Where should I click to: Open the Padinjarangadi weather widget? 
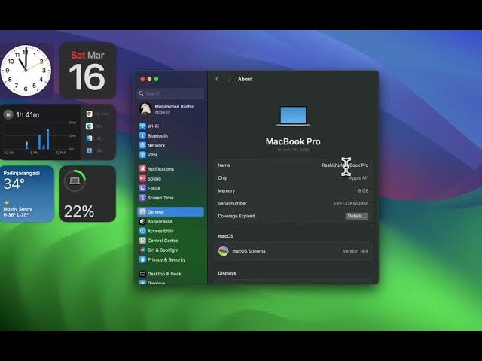27,194
